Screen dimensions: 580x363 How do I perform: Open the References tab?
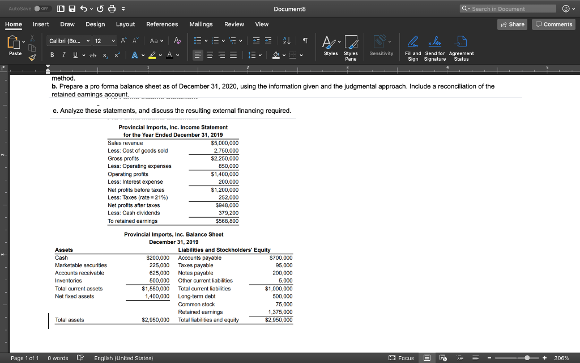click(162, 24)
